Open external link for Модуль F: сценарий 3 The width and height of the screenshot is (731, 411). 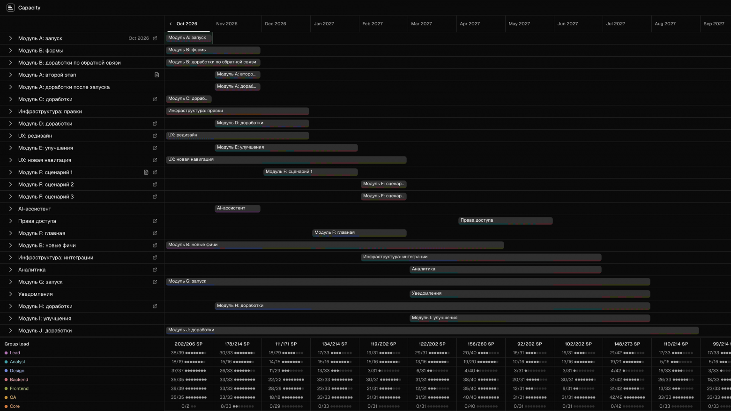[x=155, y=197]
